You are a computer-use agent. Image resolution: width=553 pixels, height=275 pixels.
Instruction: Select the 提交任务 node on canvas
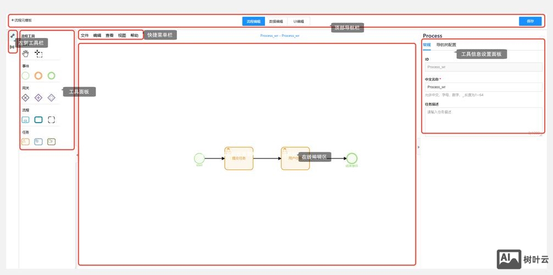click(x=239, y=158)
